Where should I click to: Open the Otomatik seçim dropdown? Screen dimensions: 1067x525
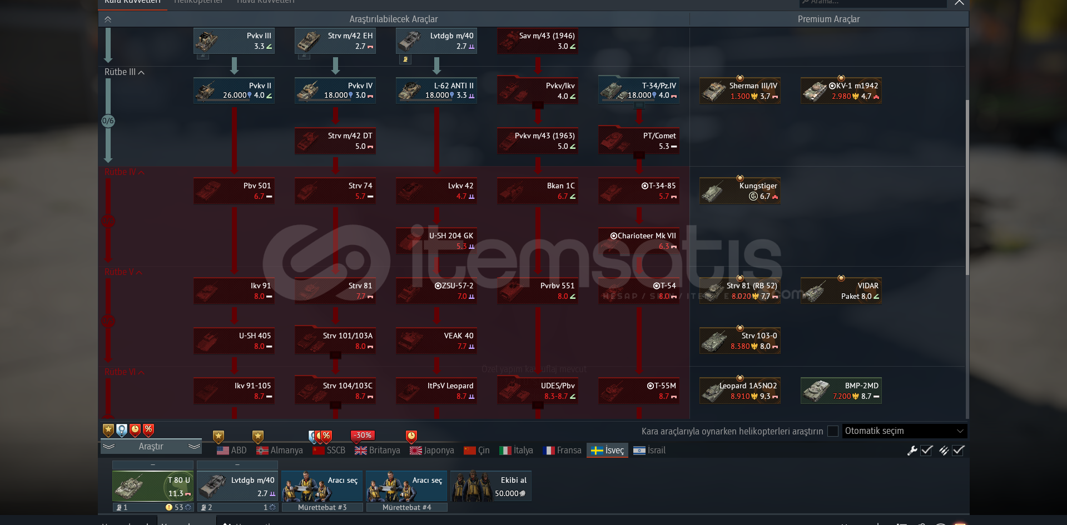tap(904, 431)
